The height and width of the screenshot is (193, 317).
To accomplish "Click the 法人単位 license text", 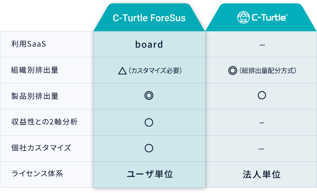I will tap(261, 174).
